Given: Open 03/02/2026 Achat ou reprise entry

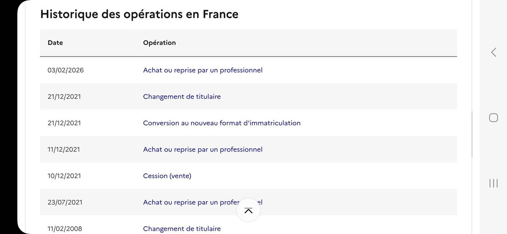Looking at the screenshot, I should [203, 70].
